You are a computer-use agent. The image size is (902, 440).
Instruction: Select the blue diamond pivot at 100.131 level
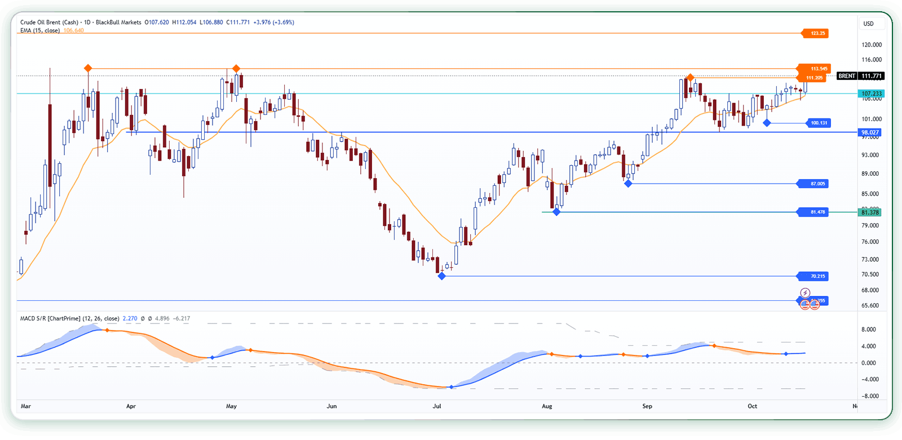pyautogui.click(x=767, y=123)
